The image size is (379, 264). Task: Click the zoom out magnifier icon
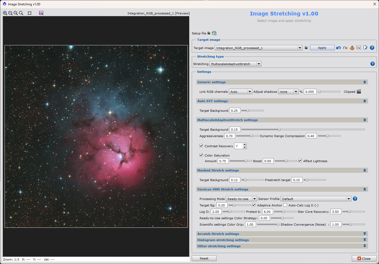pos(10,13)
